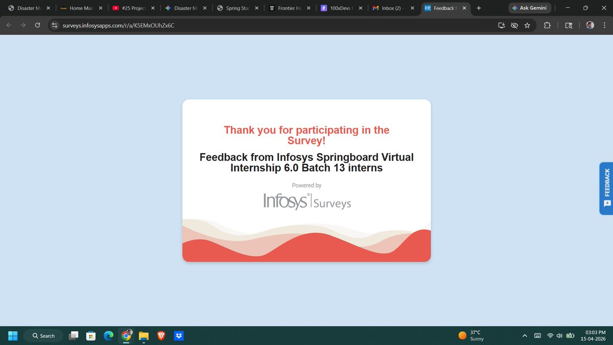Click the "Springboard Virtual Internship 6.0" title text
This screenshot has width=613, height=345.
click(x=306, y=162)
